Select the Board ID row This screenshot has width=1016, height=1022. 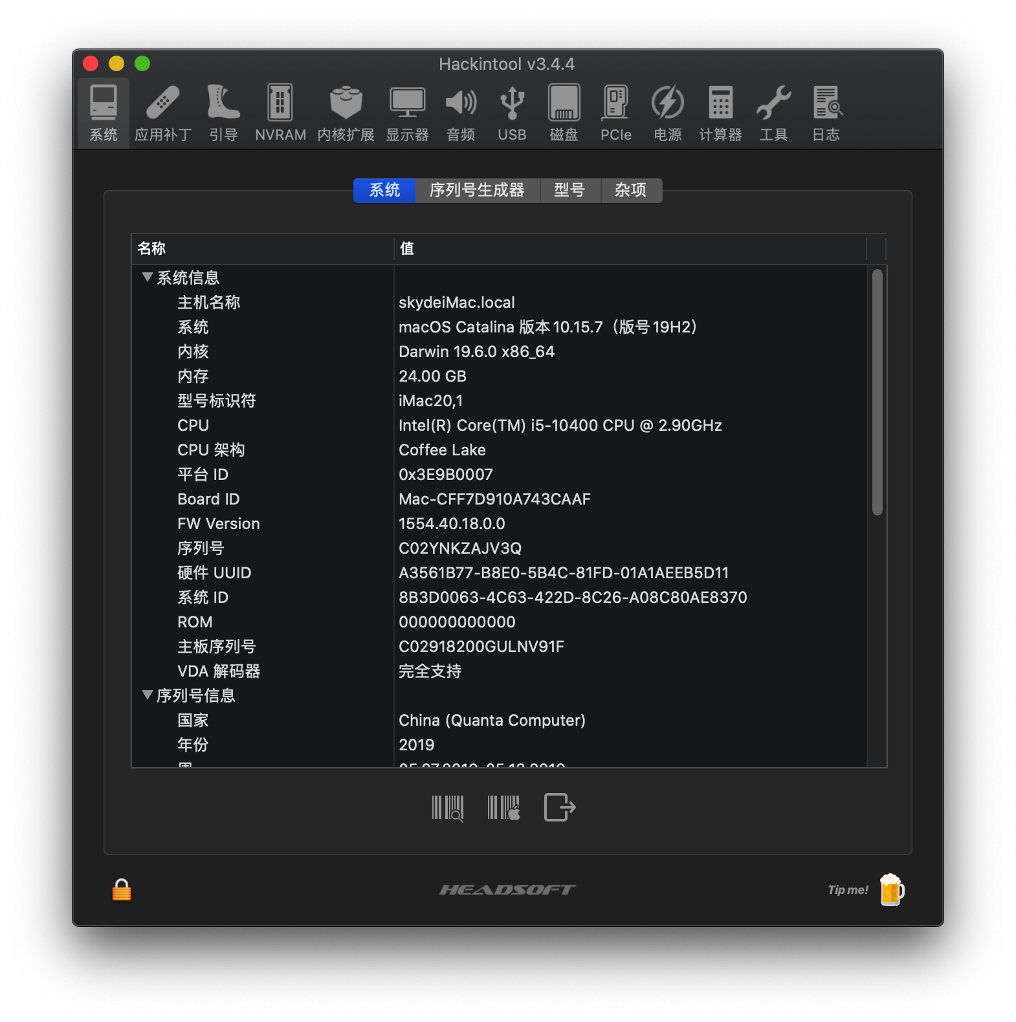click(x=499, y=499)
